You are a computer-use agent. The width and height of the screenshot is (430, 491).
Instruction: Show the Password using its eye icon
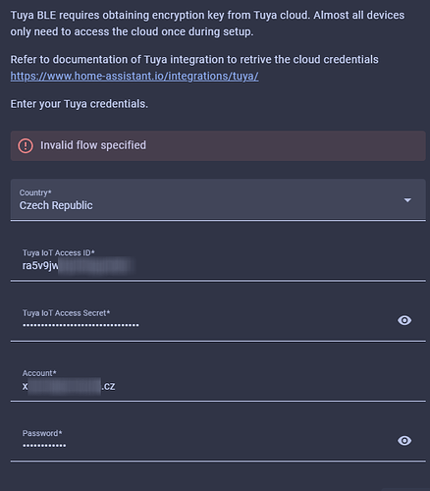tap(404, 441)
